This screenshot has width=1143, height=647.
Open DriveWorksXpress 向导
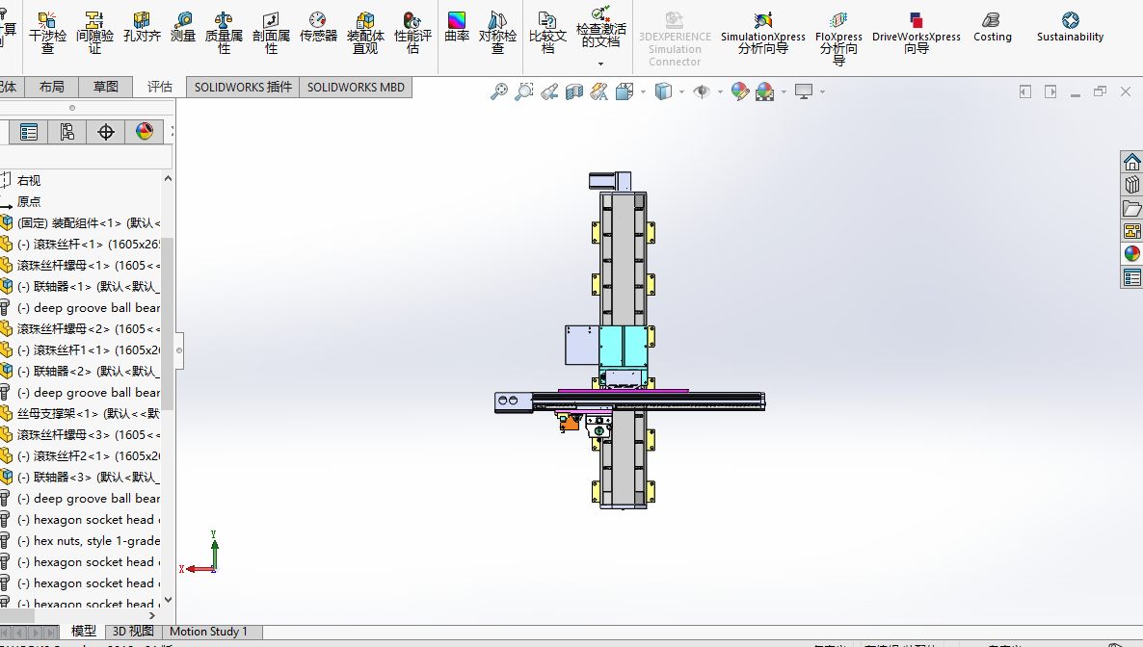pos(917,34)
